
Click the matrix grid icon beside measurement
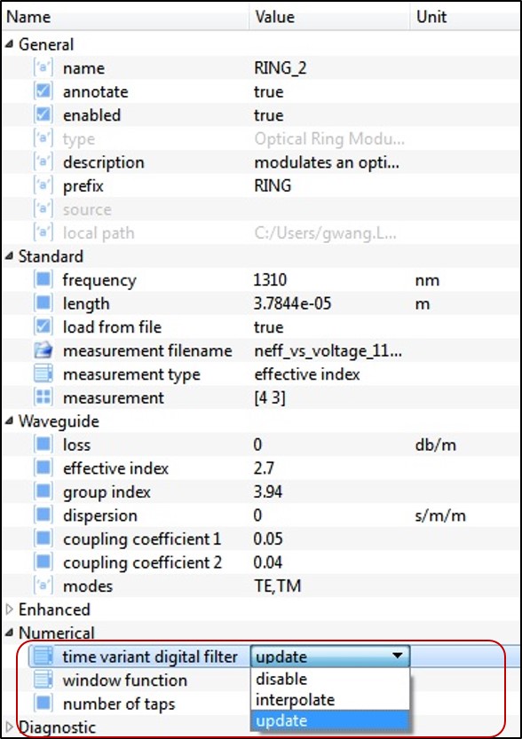(x=43, y=397)
